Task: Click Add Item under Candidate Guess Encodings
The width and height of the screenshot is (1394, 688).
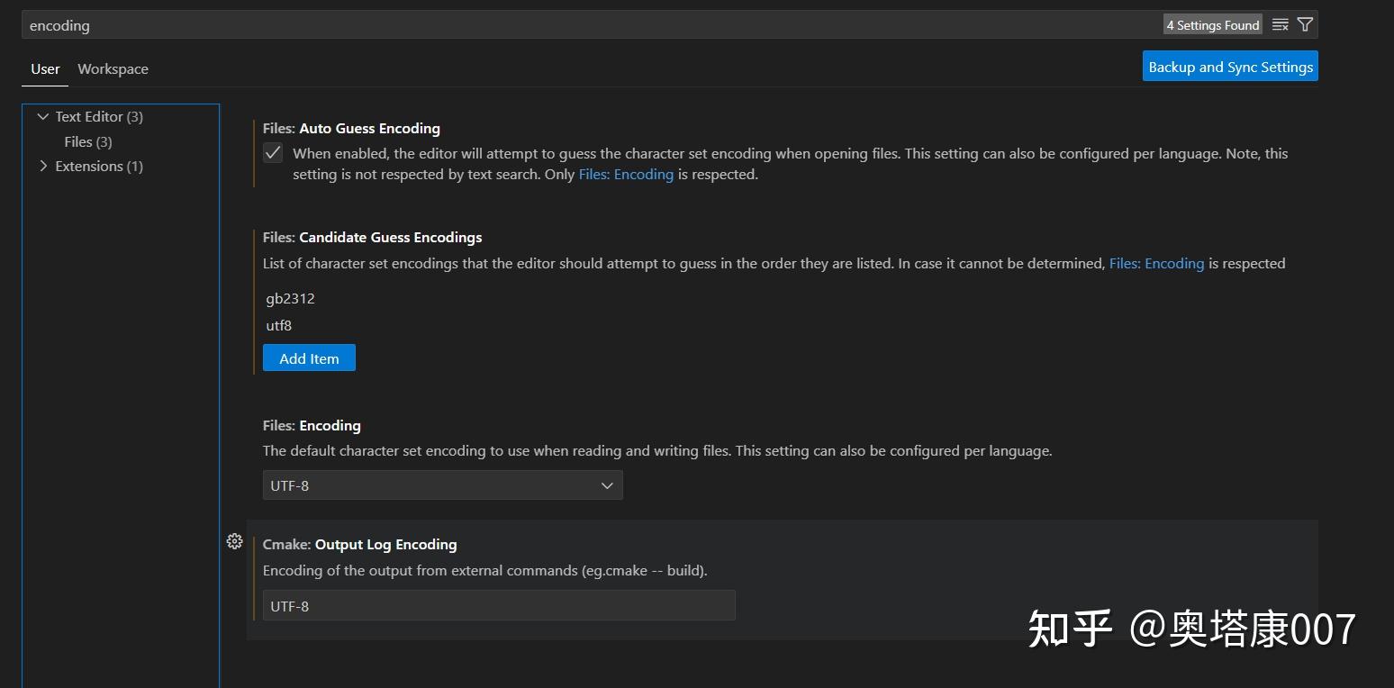Action: pyautogui.click(x=309, y=358)
